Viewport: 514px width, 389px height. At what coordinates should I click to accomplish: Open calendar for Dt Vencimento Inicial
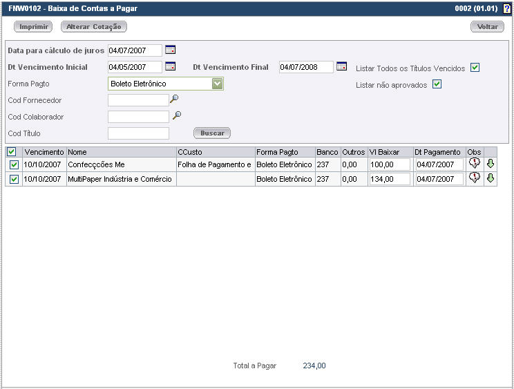(171, 67)
